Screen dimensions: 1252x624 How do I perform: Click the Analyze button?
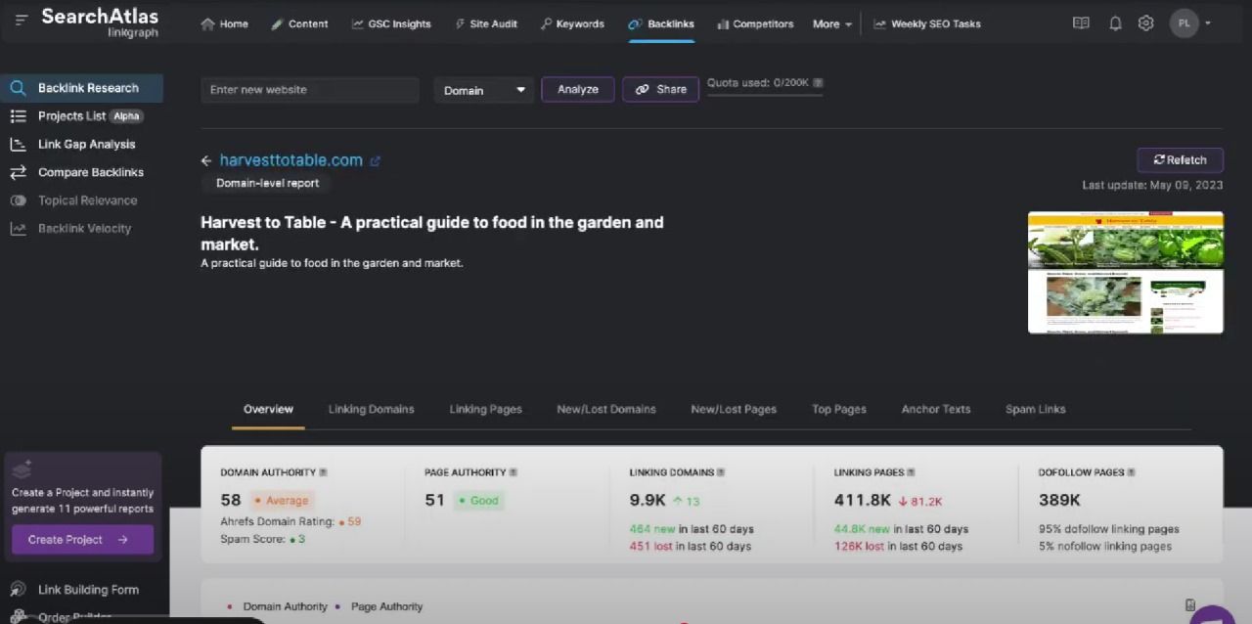[578, 89]
